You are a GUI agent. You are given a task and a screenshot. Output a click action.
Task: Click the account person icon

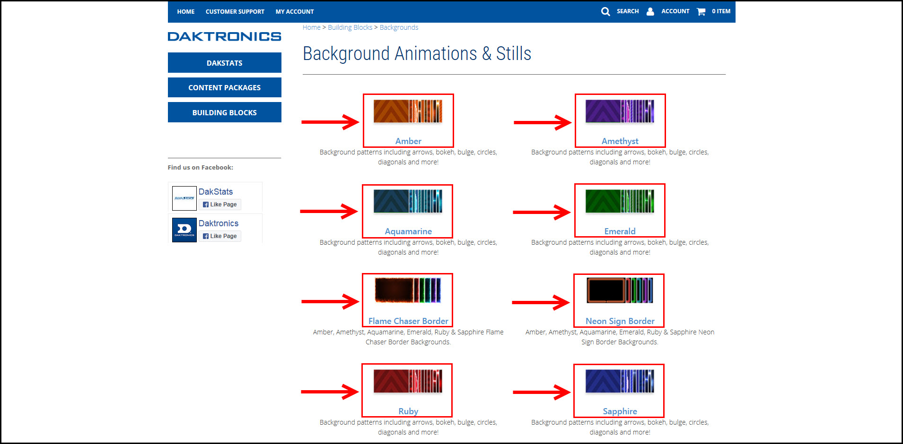pos(650,11)
